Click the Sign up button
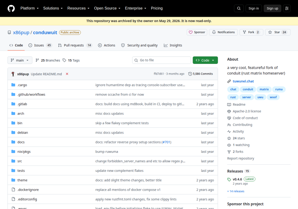Image resolution: width=298 pixels, height=209 pixels. pyautogui.click(x=272, y=8)
